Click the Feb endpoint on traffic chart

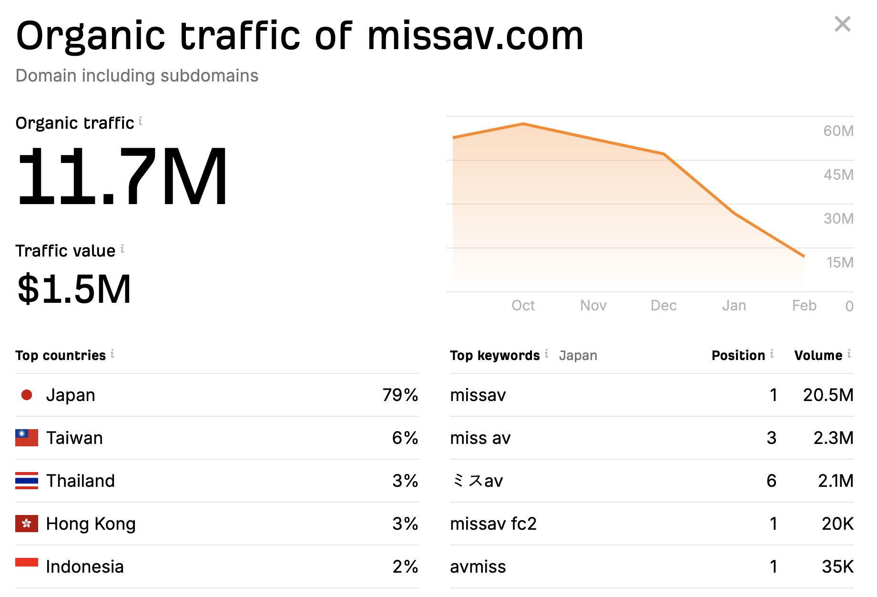coord(804,256)
